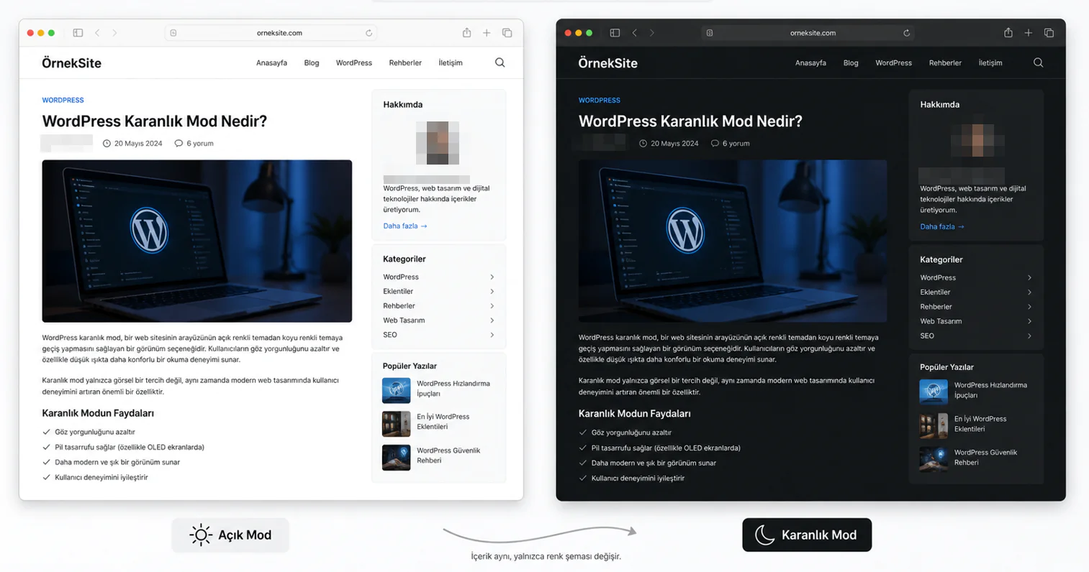Expand the Eklentiler category chevron in the light window
Screen dimensions: 1089x572
coord(492,291)
